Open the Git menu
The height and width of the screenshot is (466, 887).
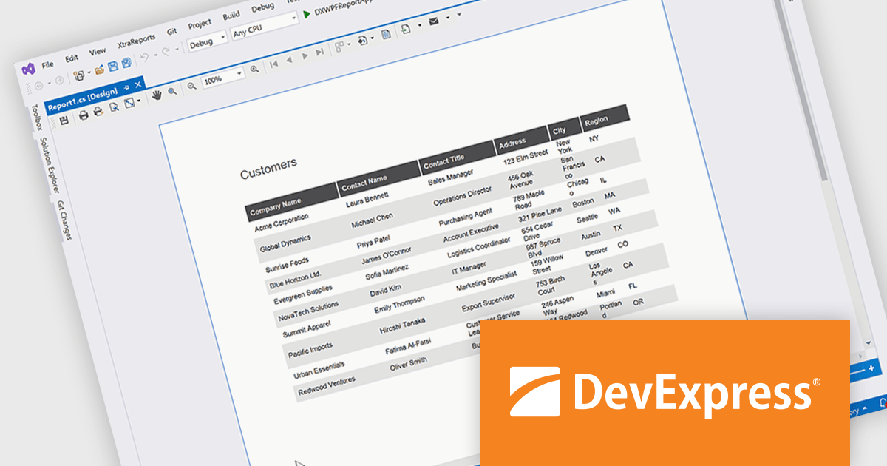(x=171, y=32)
